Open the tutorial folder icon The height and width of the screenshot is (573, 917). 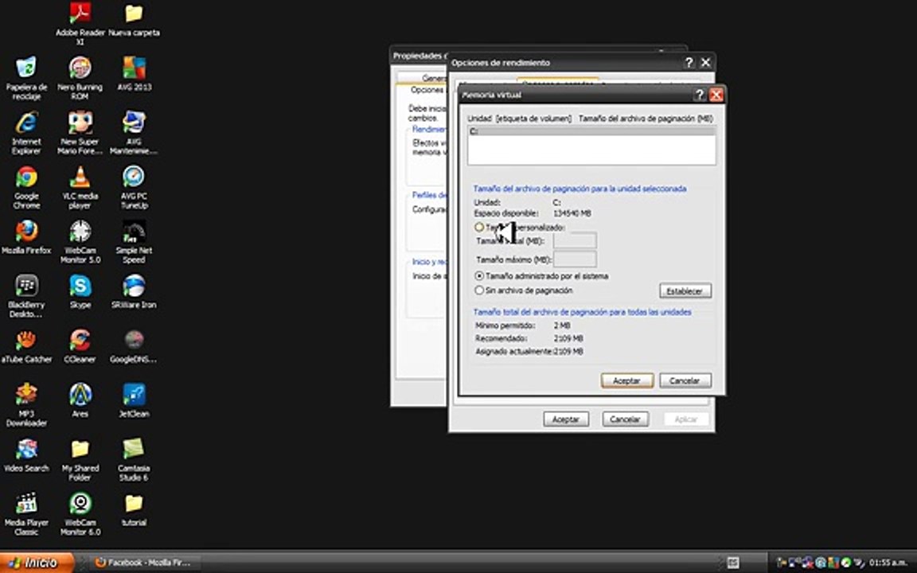[x=134, y=502]
